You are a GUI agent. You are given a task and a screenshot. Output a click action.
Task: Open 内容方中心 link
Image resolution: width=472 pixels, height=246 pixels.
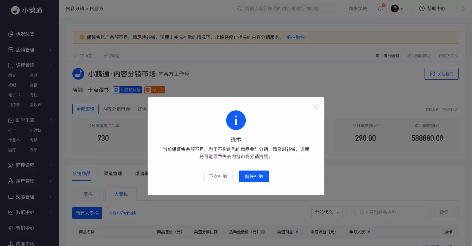[449, 56]
